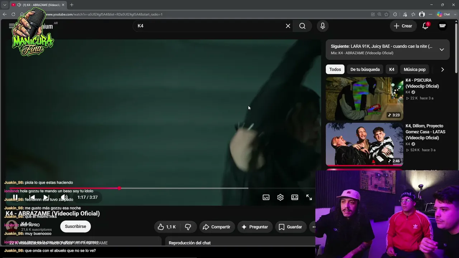Screen dimensions: 459x258
Task: Zoom the page with the magnifier icon
Action: point(379,14)
